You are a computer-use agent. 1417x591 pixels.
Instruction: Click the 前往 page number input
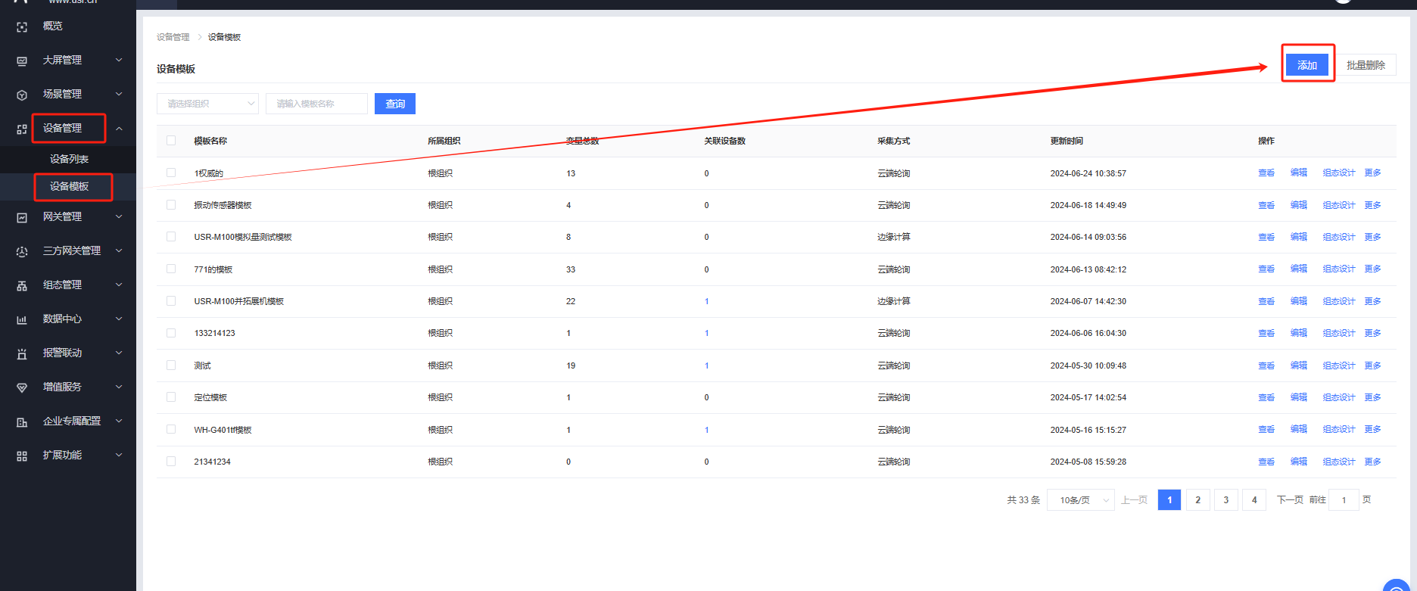[1344, 500]
